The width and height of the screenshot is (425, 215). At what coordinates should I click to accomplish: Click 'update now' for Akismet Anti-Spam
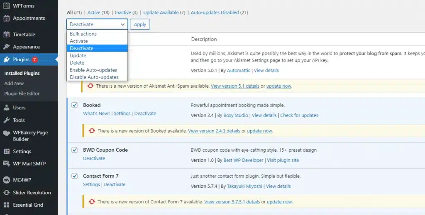[278, 86]
